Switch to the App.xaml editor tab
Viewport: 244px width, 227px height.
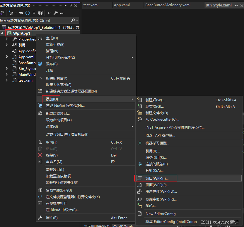pos(122,5)
